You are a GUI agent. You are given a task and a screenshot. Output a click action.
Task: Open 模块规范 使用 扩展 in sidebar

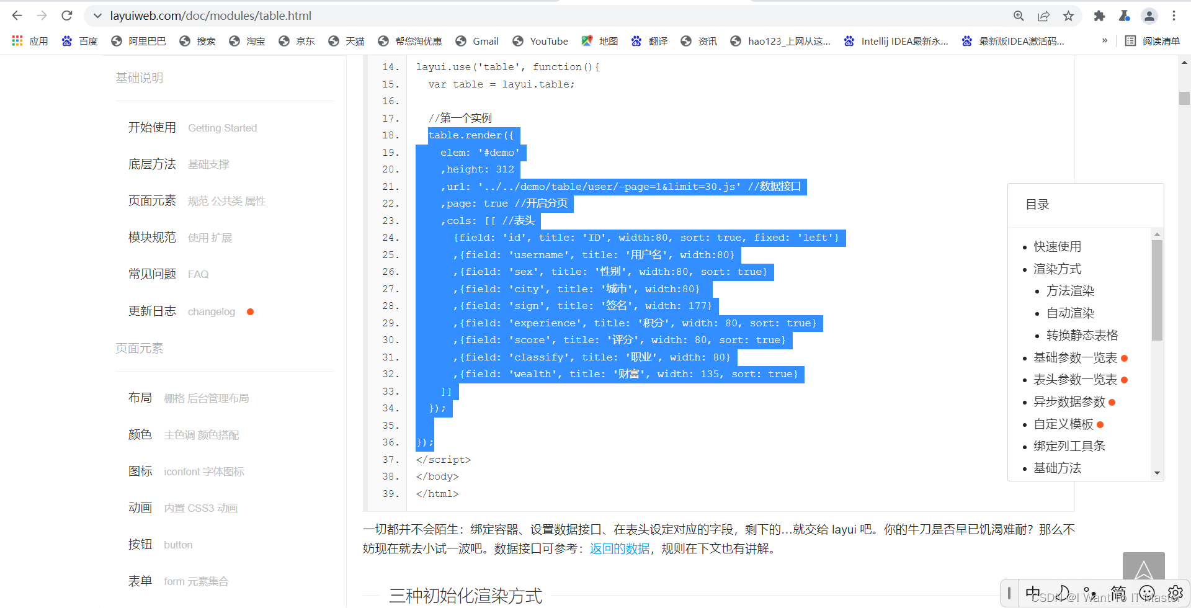point(180,238)
